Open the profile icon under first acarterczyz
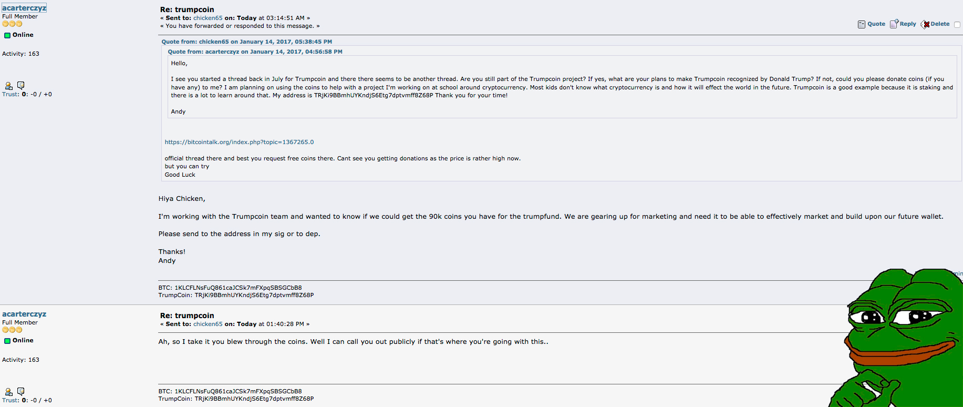Viewport: 963px width, 407px height. [x=8, y=86]
